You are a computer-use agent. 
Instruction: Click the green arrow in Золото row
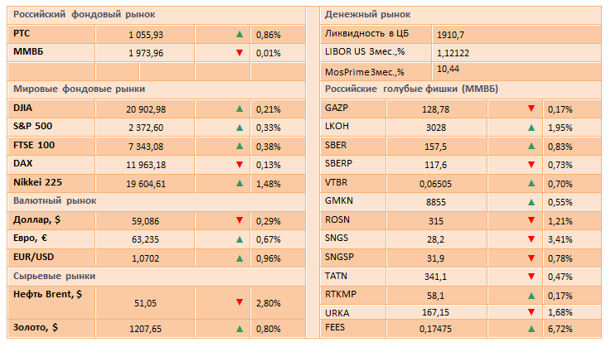click(239, 328)
